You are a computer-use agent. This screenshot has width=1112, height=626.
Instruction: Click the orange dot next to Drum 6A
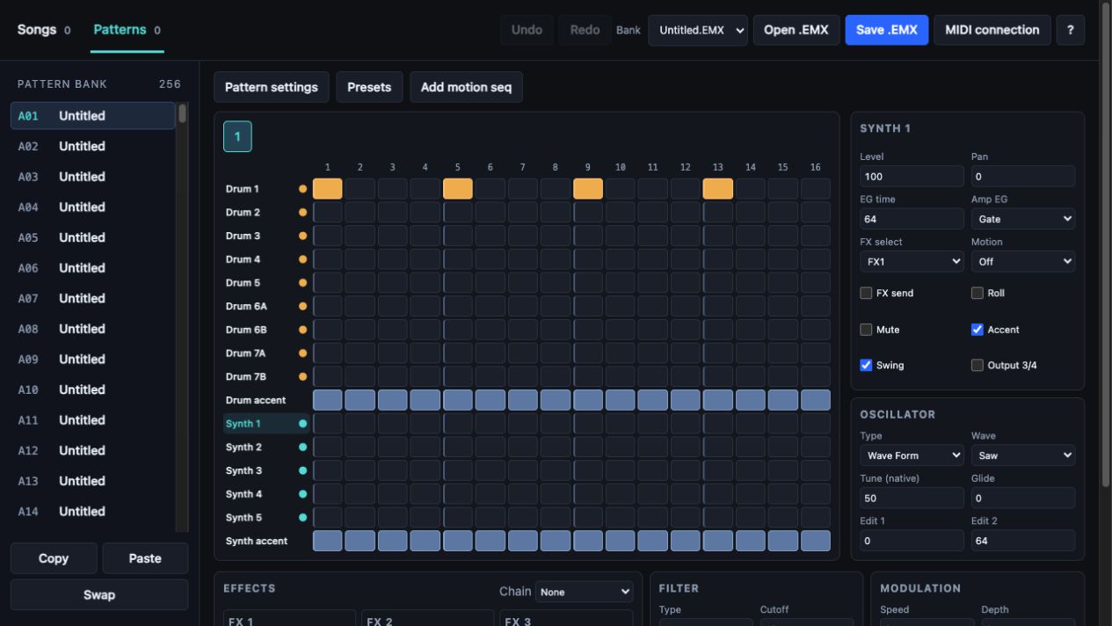click(303, 306)
